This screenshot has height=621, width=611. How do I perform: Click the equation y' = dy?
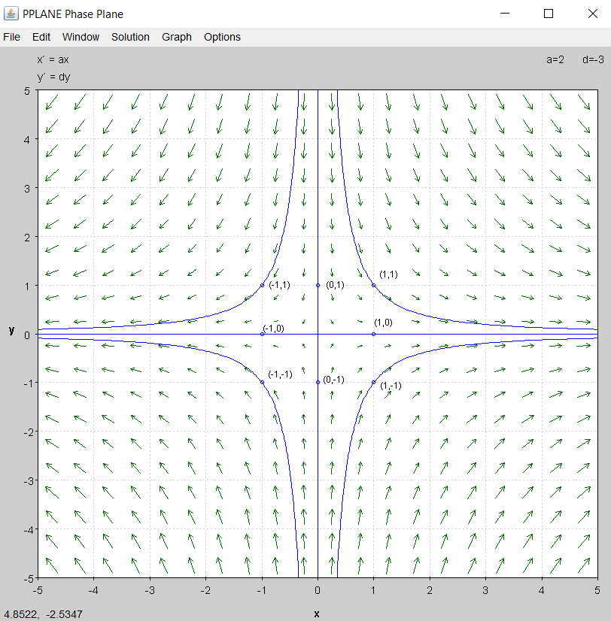point(54,77)
